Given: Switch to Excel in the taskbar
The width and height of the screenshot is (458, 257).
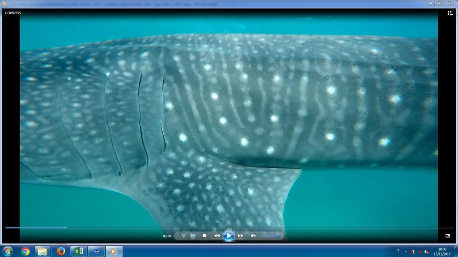Looking at the screenshot, I should pyautogui.click(x=79, y=251).
